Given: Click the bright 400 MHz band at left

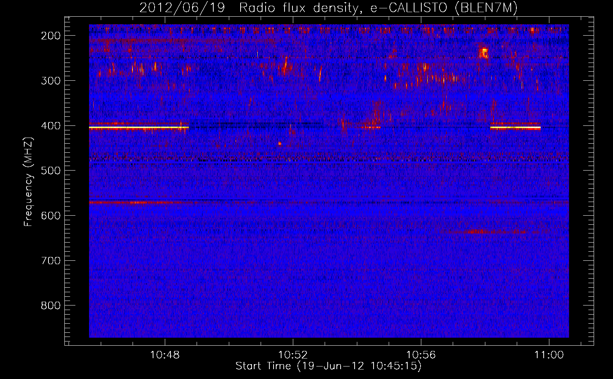Looking at the screenshot, I should click(x=139, y=128).
